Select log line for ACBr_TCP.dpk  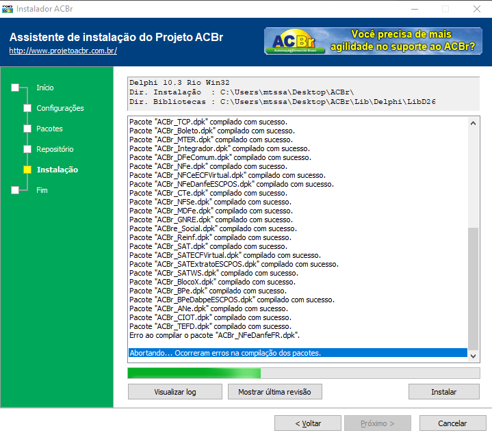tap(298, 122)
